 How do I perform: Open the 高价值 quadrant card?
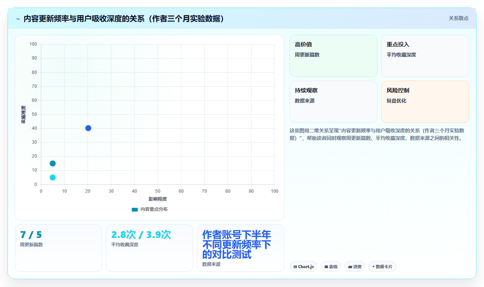334,56
